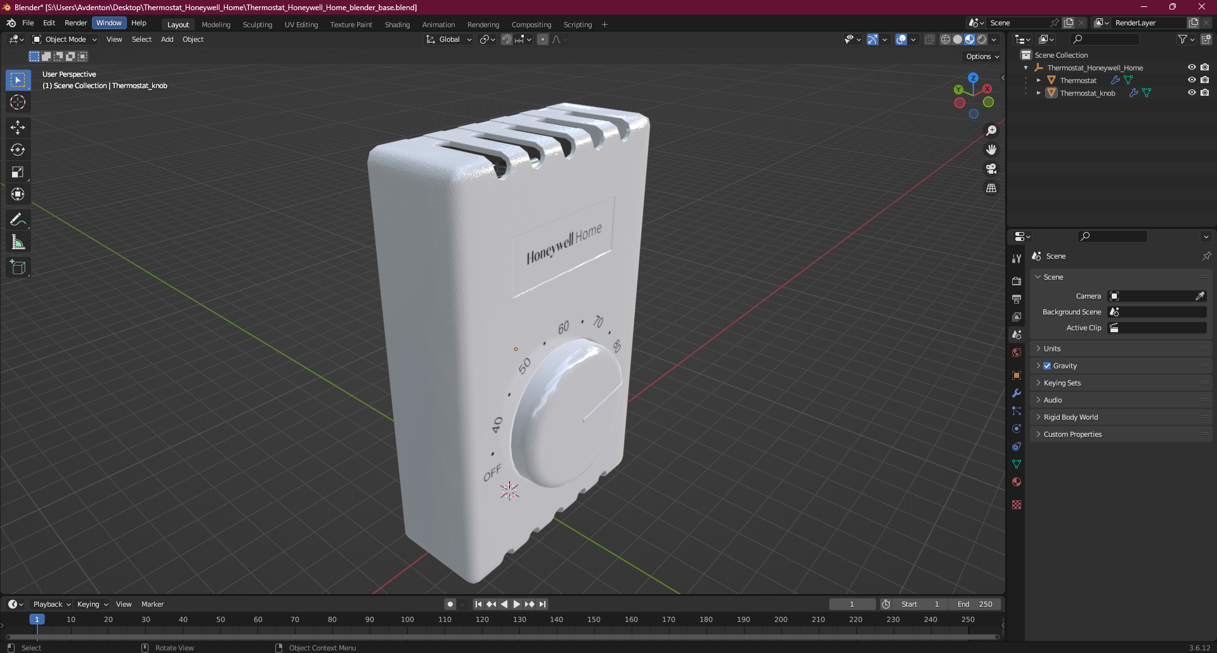This screenshot has width=1217, height=653.
Task: Open the View Layer properties tab
Action: pos(1017,316)
